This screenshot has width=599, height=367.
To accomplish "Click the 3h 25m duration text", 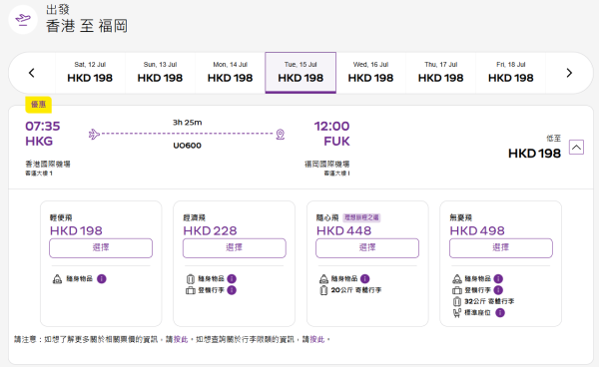I will [188, 123].
